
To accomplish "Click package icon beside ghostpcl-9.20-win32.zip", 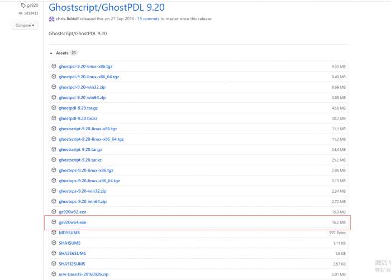I will tap(54, 87).
